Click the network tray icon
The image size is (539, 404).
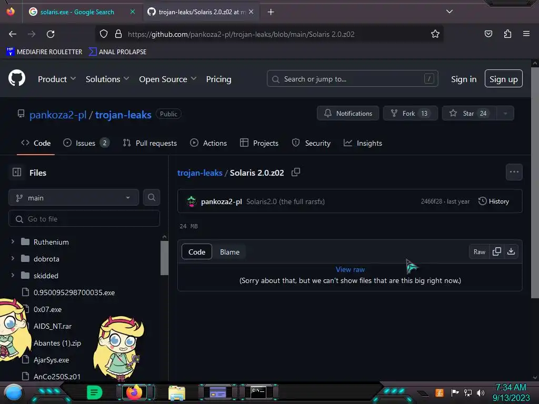pos(467,392)
